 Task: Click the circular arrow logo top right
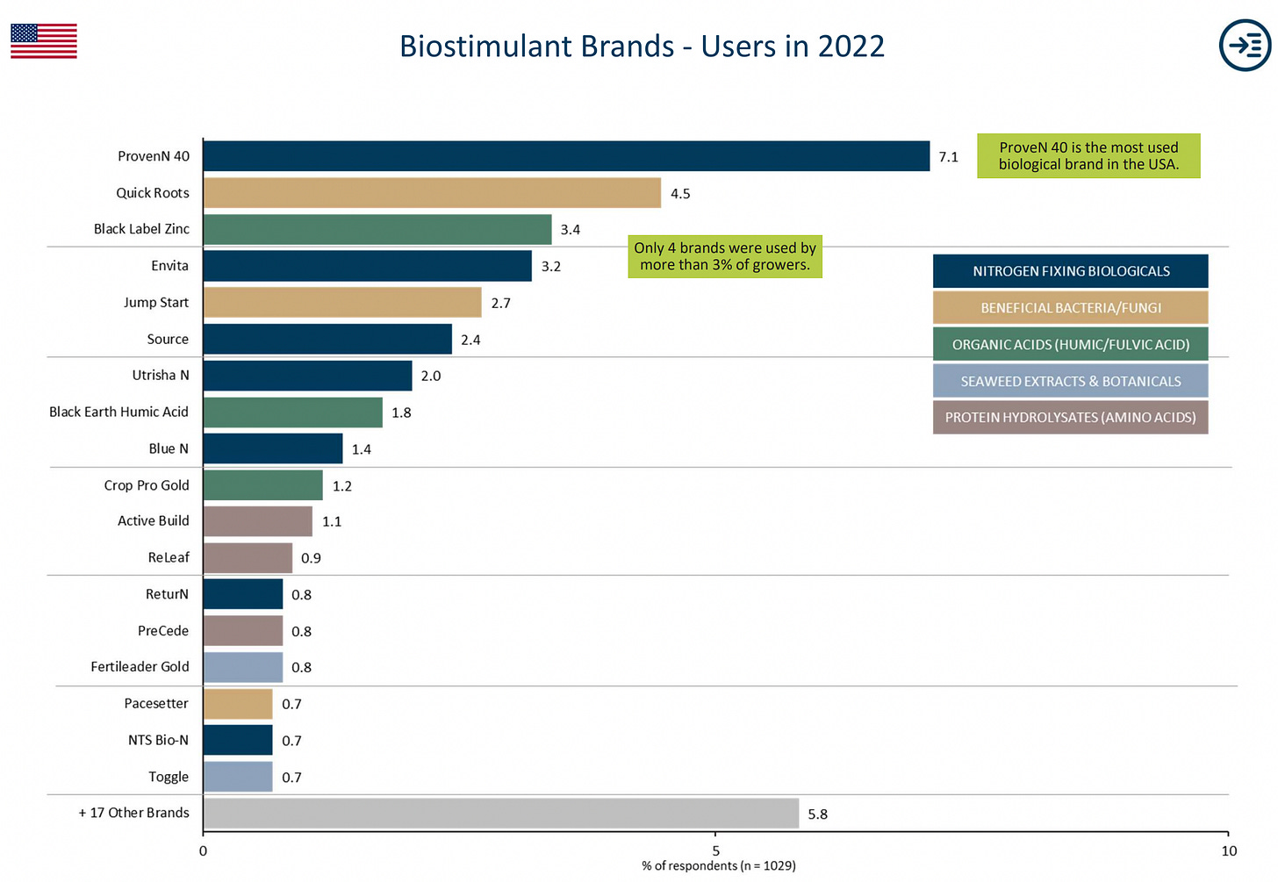[1244, 46]
